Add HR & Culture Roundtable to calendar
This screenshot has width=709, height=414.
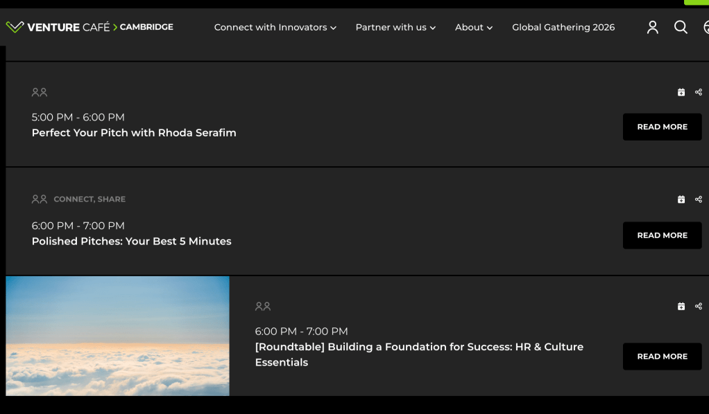tap(681, 306)
